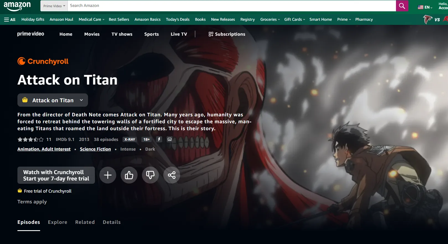Click the thumbs up like icon
Viewport: 448px width, 244px height.
click(x=129, y=175)
